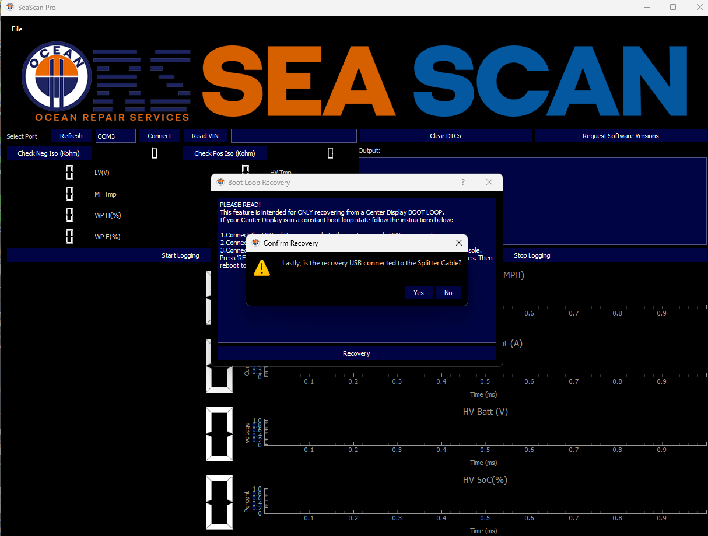708x536 pixels.
Task: Click the COM3 port field
Action: click(115, 136)
